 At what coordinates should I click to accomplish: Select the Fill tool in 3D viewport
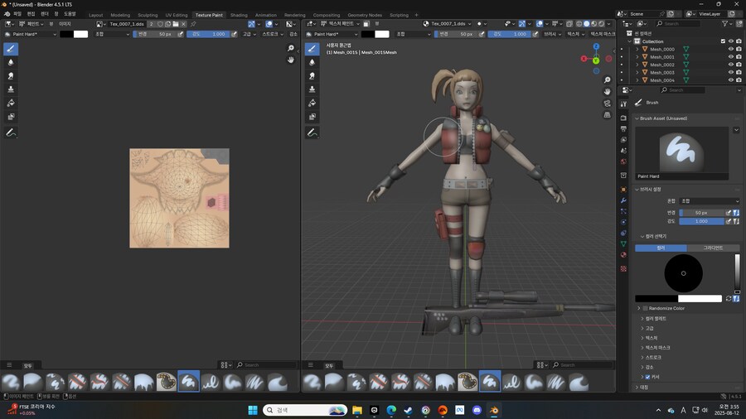tap(312, 103)
